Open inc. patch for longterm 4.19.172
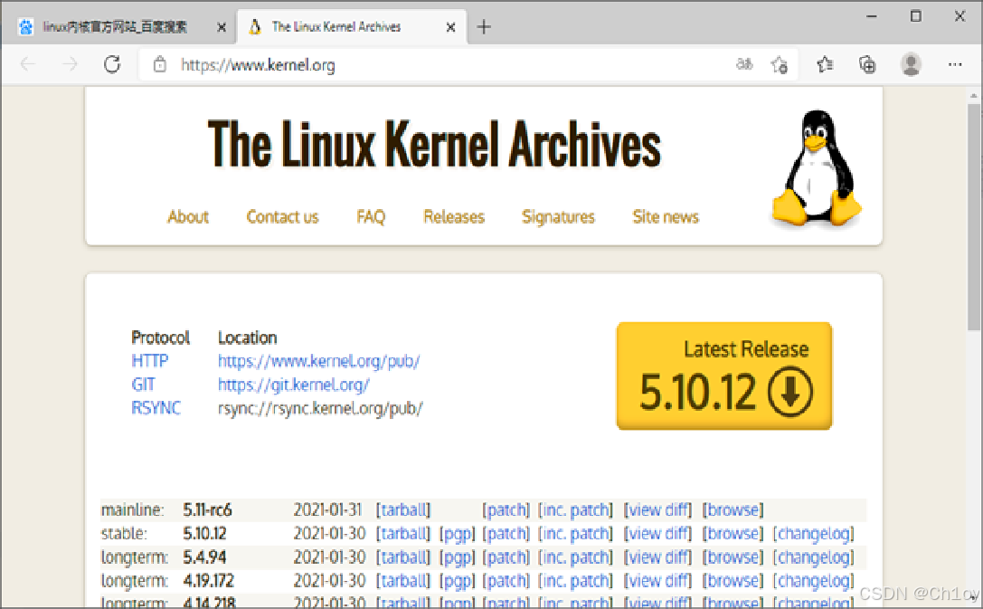This screenshot has height=609, width=983. (x=575, y=581)
